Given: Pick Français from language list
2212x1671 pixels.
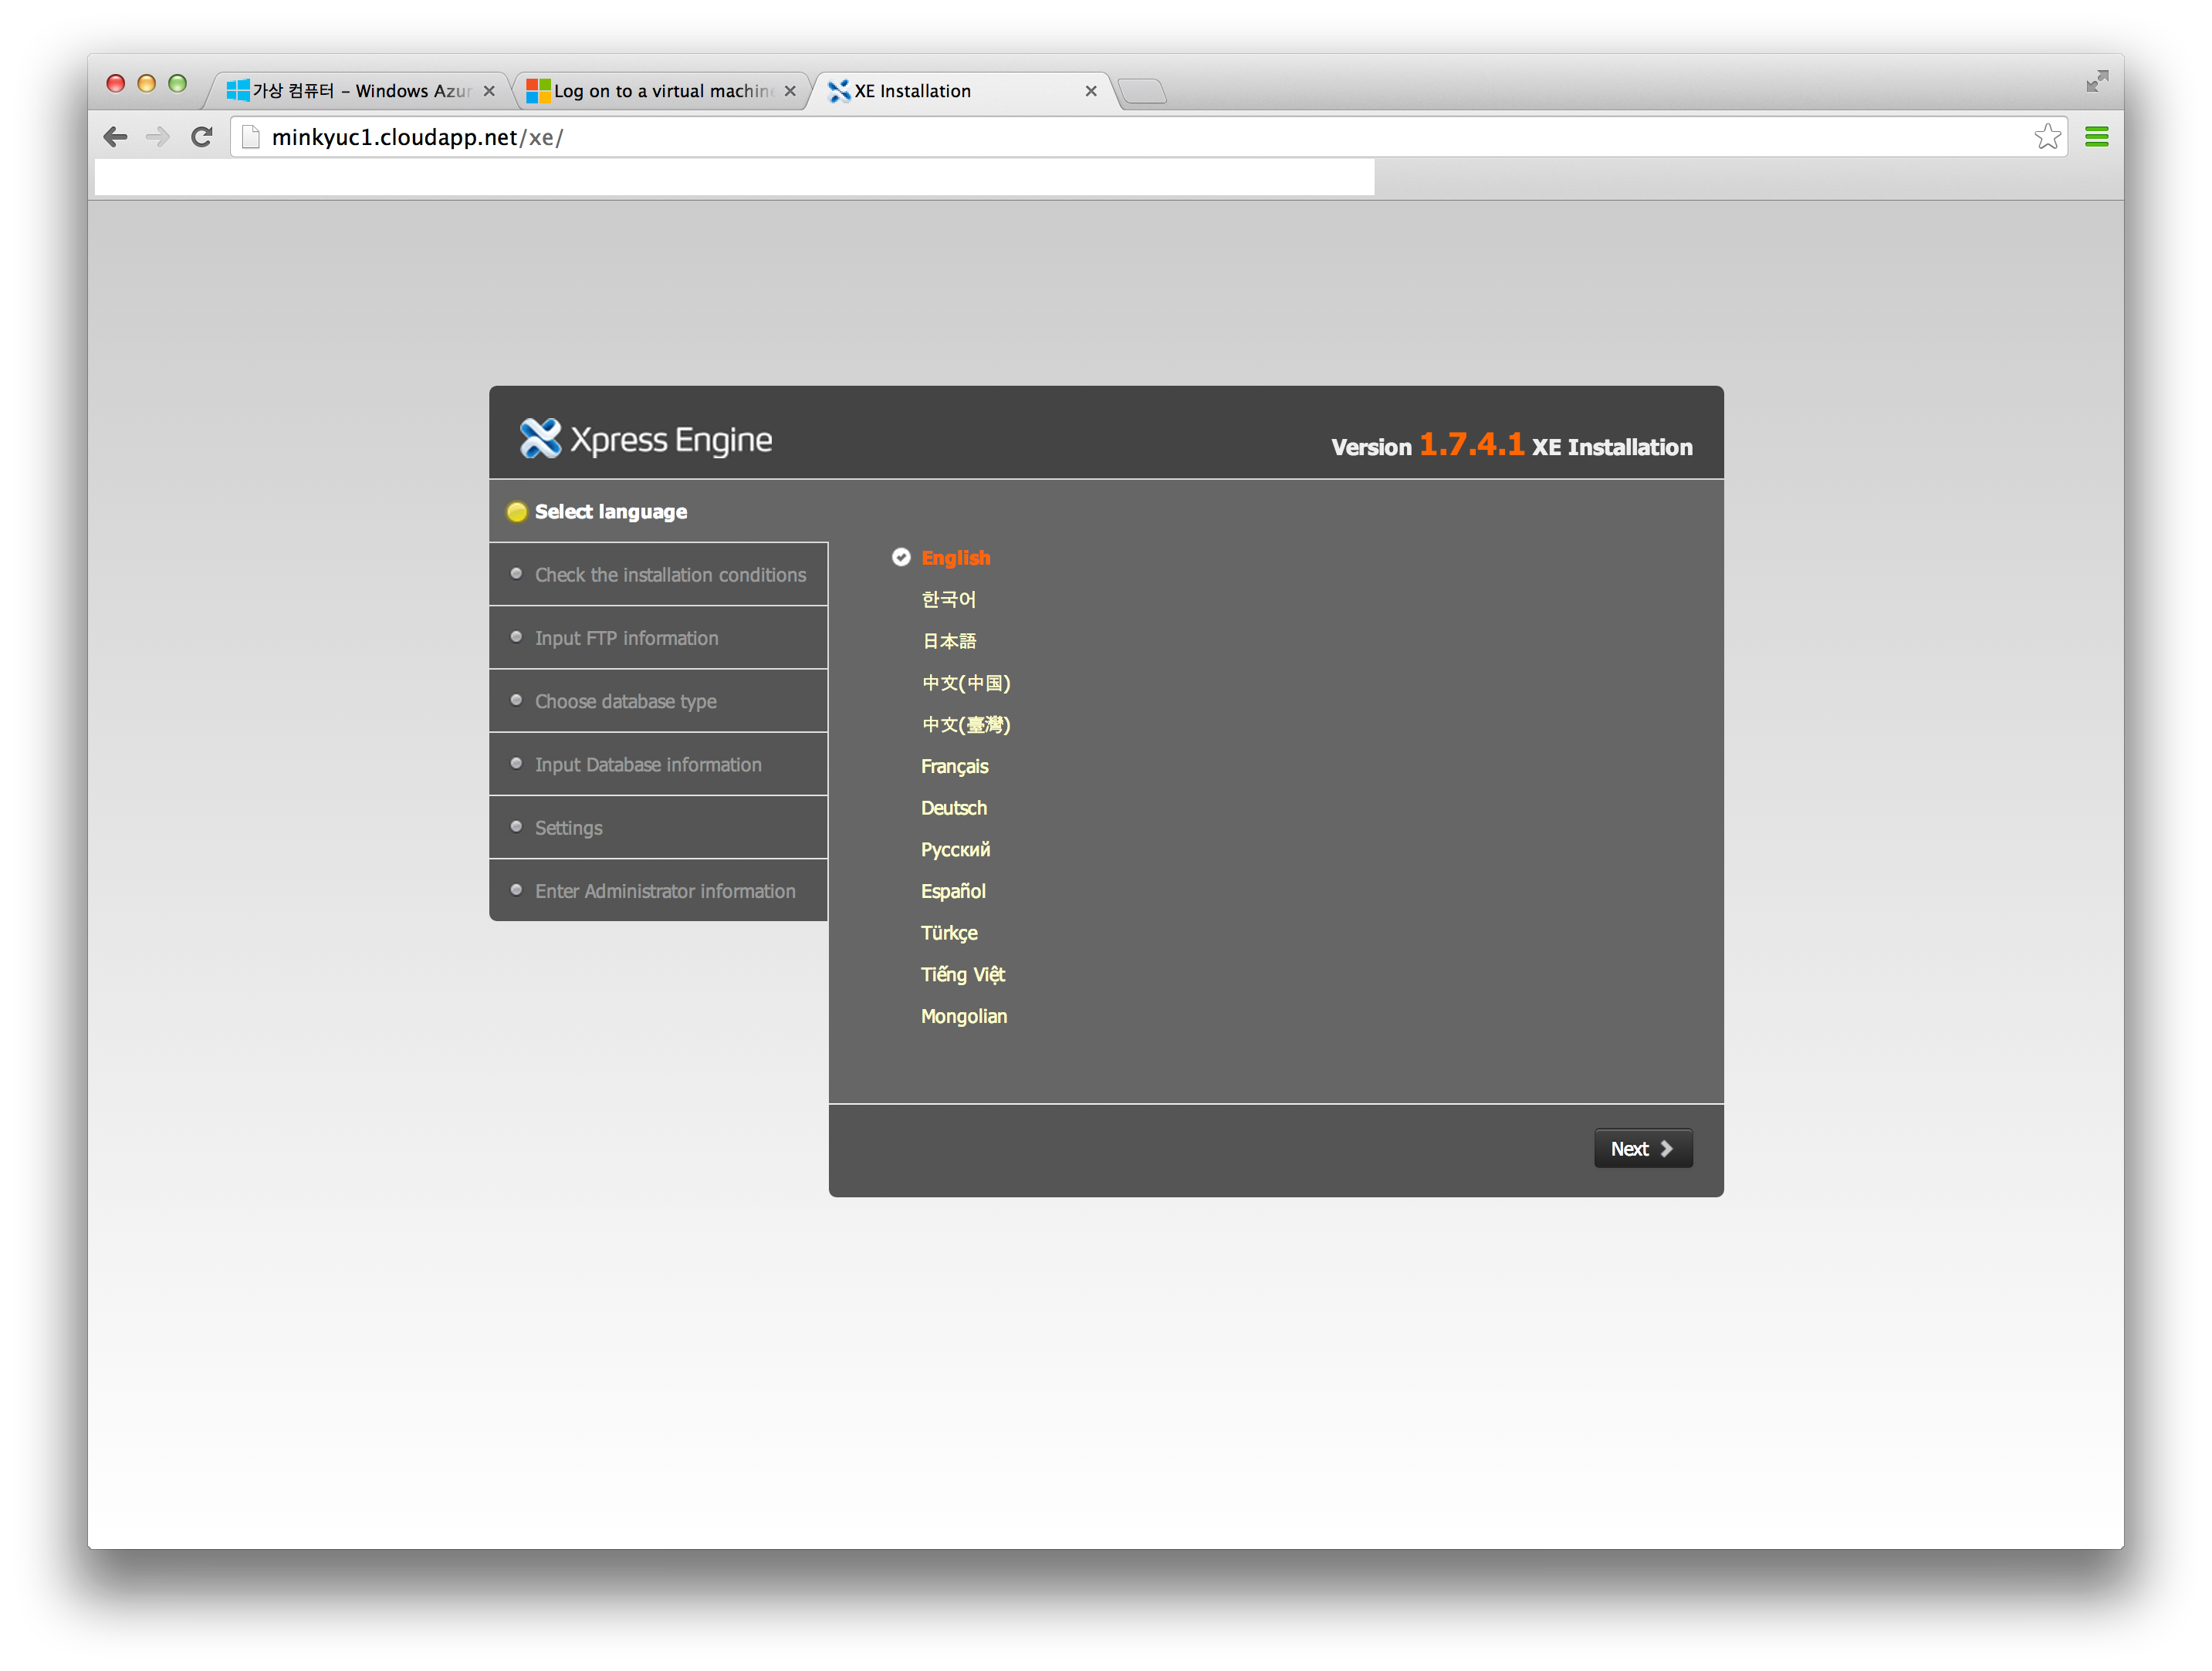Looking at the screenshot, I should tap(954, 767).
